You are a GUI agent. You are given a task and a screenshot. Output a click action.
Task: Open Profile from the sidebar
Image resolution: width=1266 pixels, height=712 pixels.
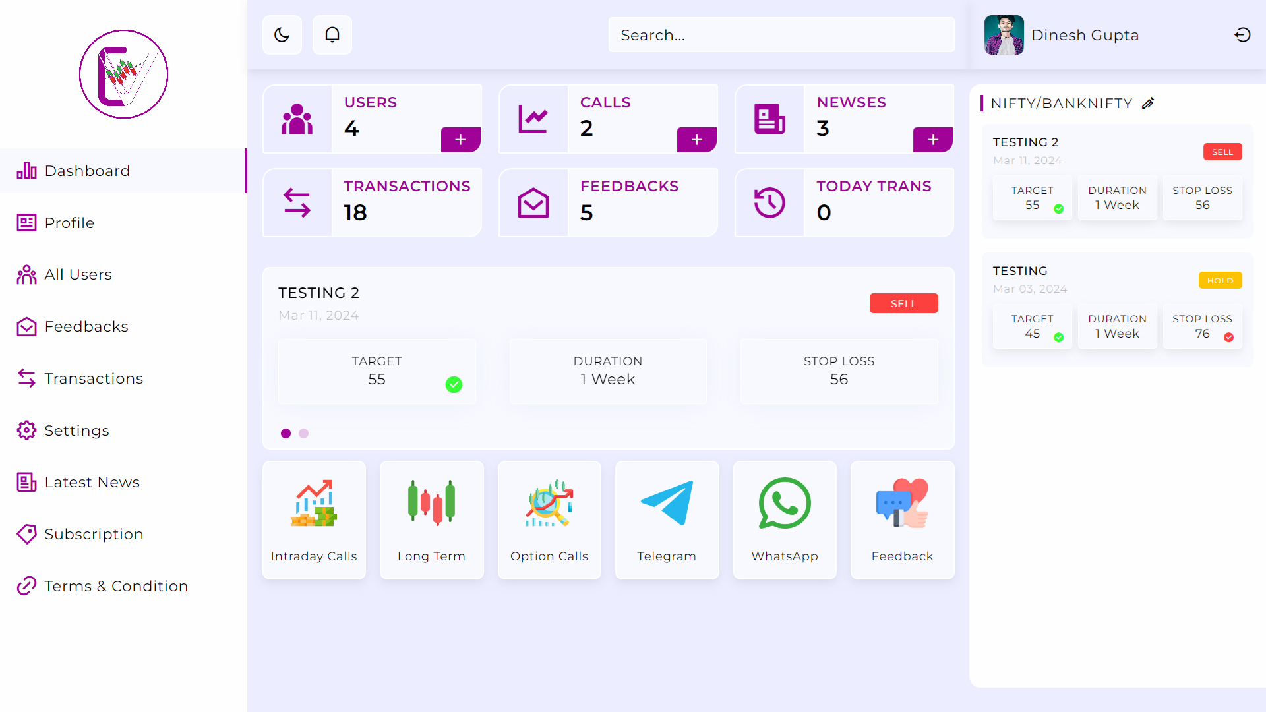coord(123,223)
